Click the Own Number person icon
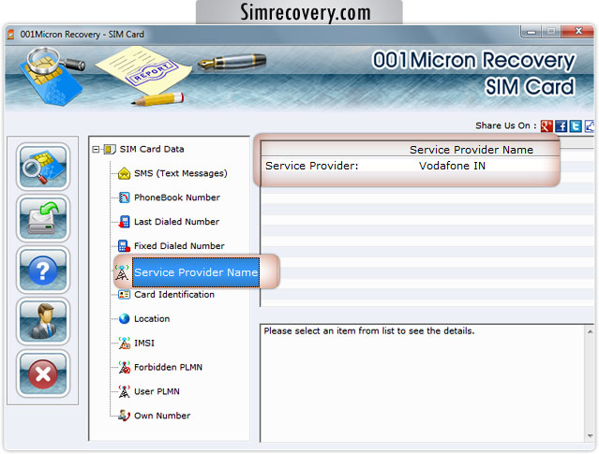Screen dimensions: 599x454 click(x=124, y=416)
